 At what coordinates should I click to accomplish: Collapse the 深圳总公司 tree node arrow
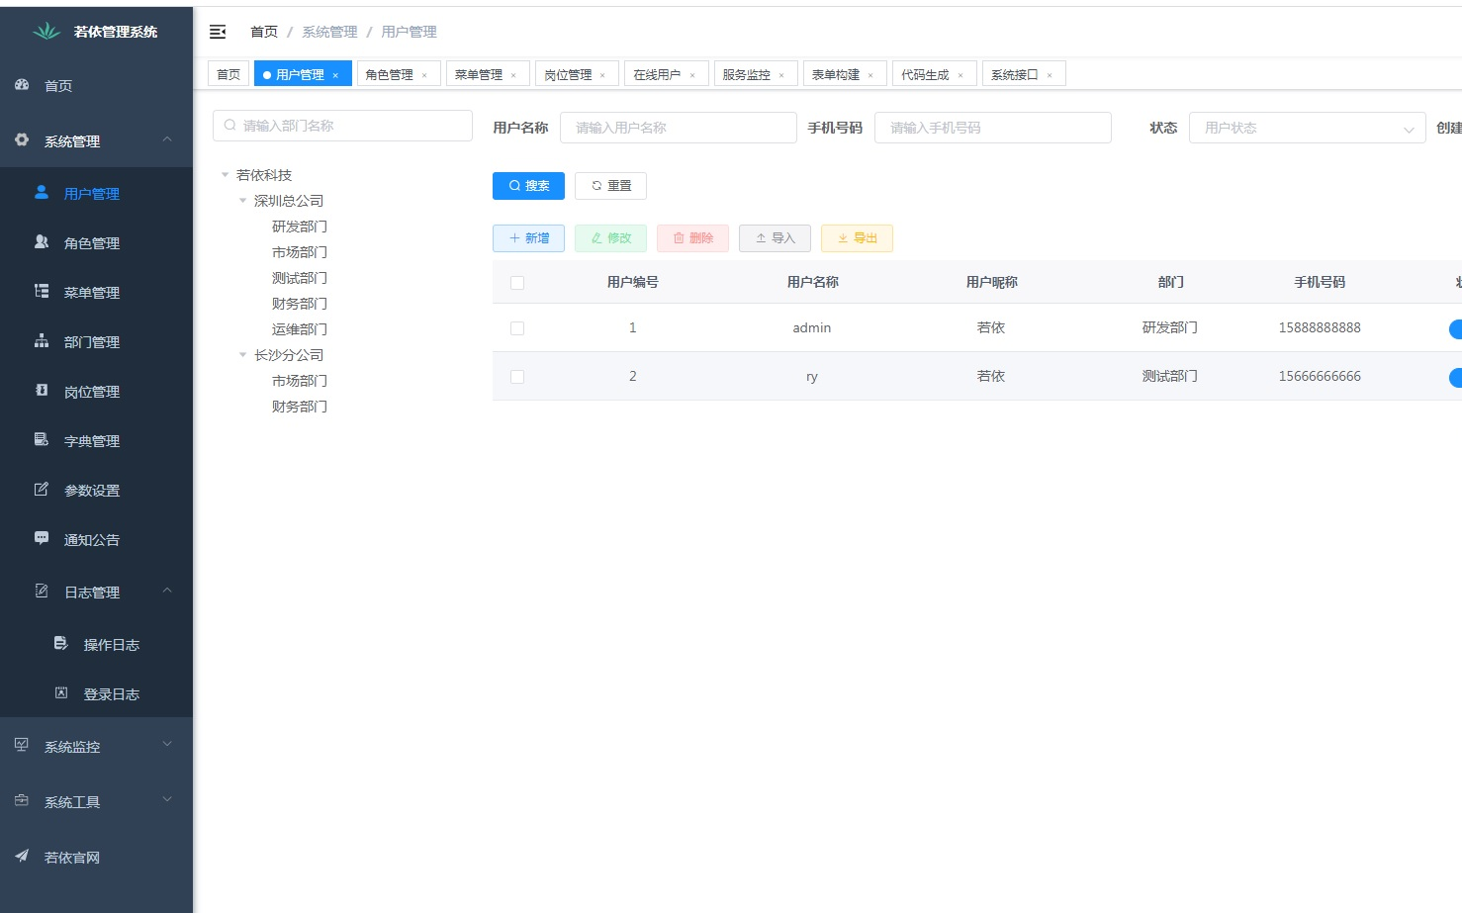click(243, 201)
